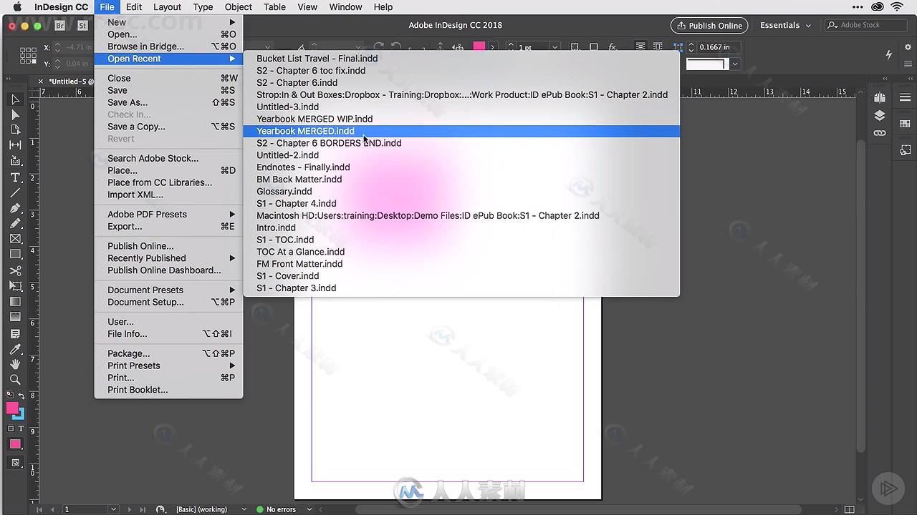This screenshot has height=515, width=917.
Task: Go to the next page arrow
Action: [128, 509]
